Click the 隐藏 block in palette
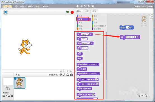Screen dimensions: 155x102 coord(79,59)
